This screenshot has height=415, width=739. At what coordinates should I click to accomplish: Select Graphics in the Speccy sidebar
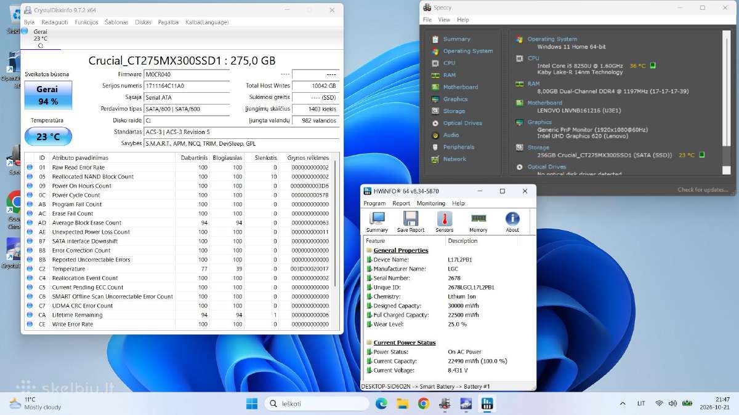tap(455, 99)
